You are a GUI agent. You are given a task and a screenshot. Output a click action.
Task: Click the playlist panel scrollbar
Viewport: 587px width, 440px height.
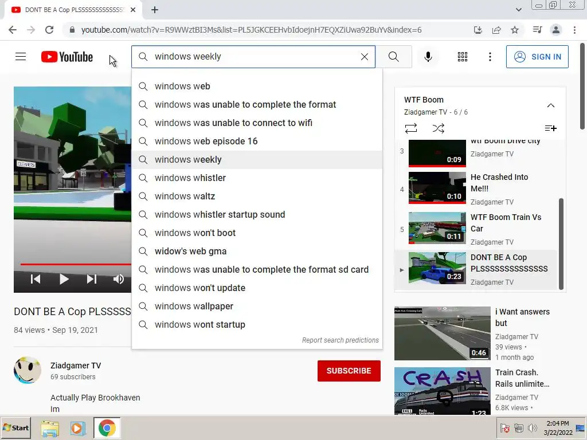pyautogui.click(x=561, y=244)
